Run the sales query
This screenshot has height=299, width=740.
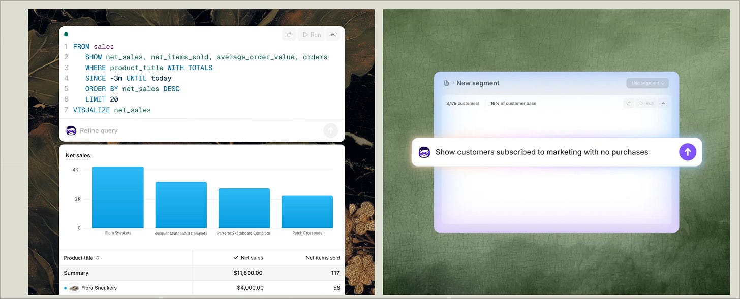click(x=311, y=34)
